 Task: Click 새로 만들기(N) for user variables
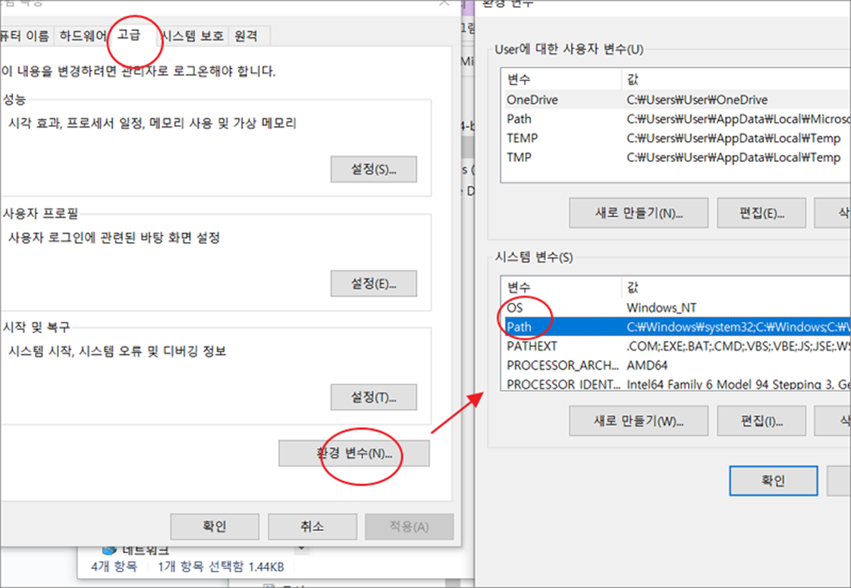click(x=639, y=213)
